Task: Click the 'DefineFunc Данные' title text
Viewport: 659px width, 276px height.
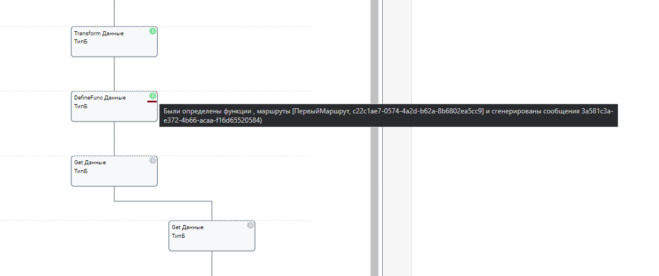Action: click(x=100, y=98)
